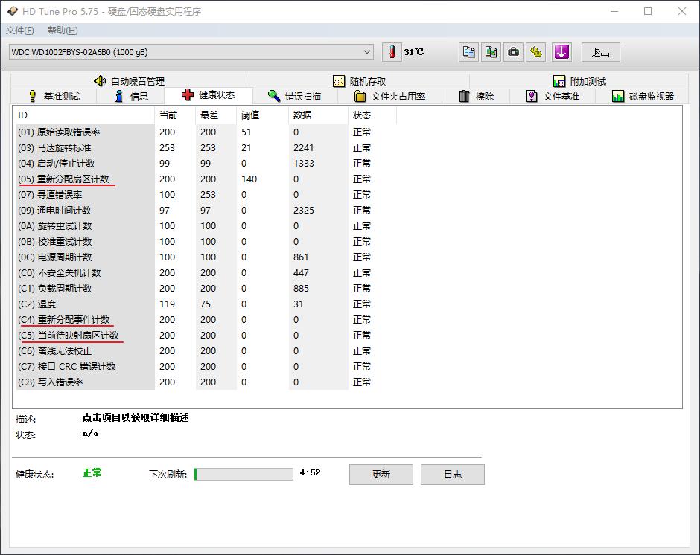Select row (C4) 重新分配事件计数
This screenshot has height=555, width=700.
click(x=206, y=319)
